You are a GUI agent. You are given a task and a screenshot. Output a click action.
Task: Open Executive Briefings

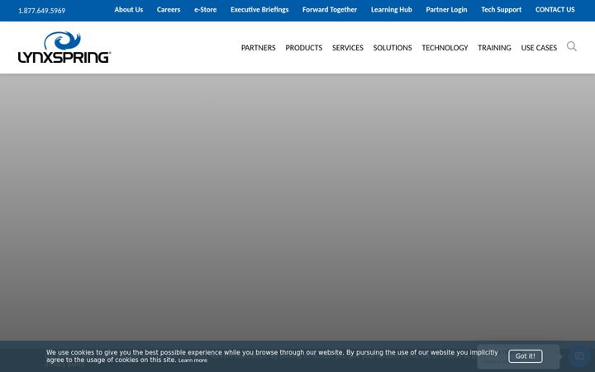[x=259, y=10]
